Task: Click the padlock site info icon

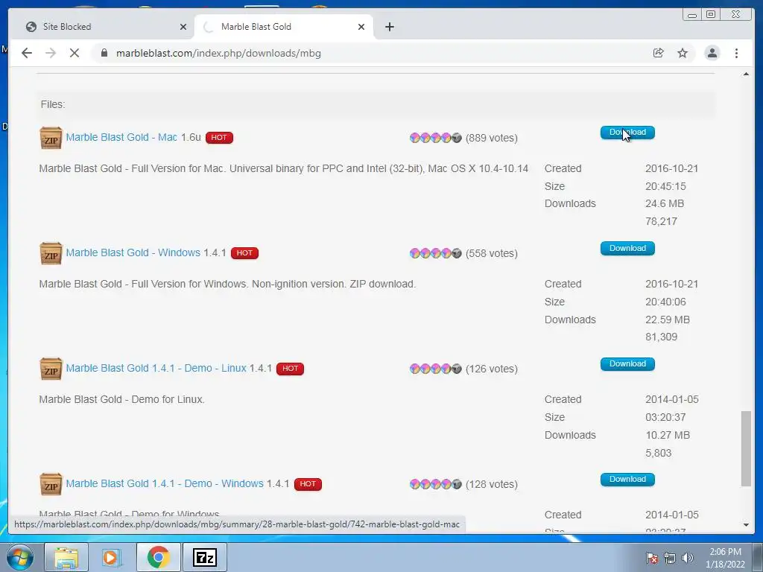Action: (x=104, y=53)
